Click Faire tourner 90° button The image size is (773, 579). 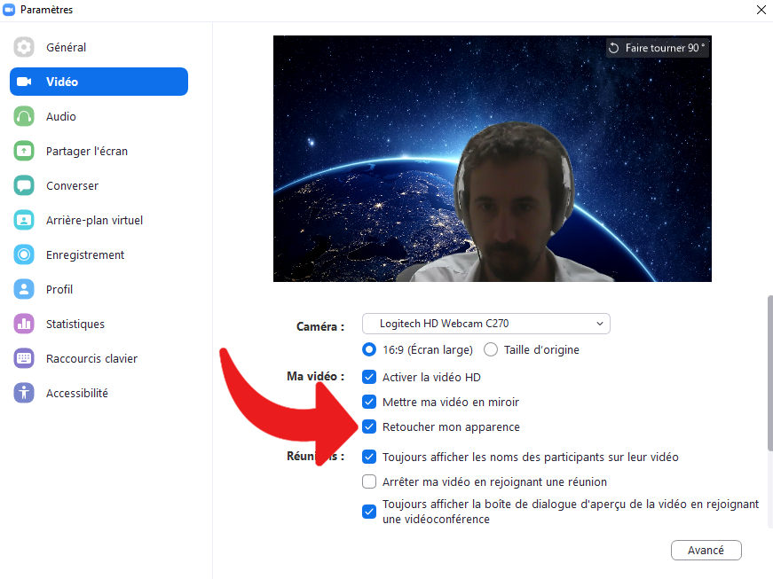[x=657, y=48]
